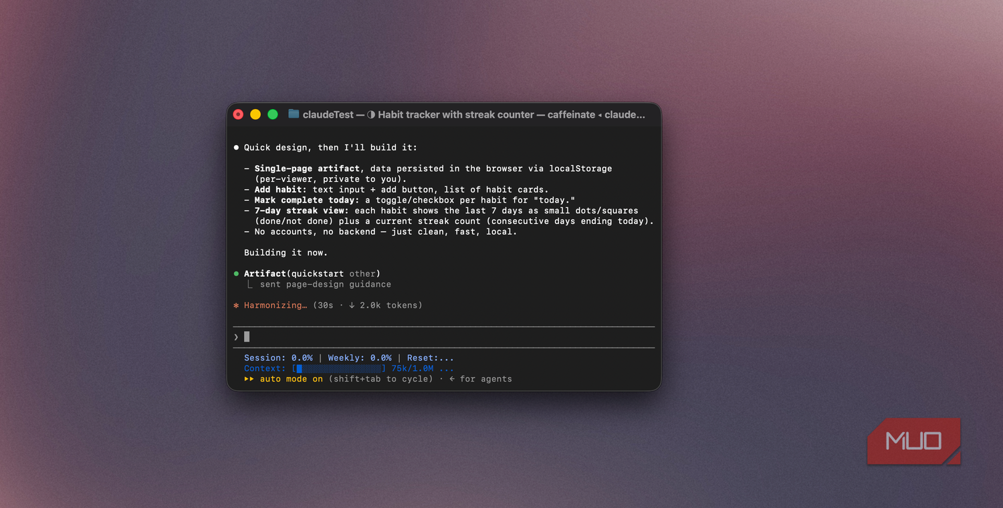The image size is (1003, 508).
Task: Click the "7-day streak view:" bold text
Action: coord(302,211)
